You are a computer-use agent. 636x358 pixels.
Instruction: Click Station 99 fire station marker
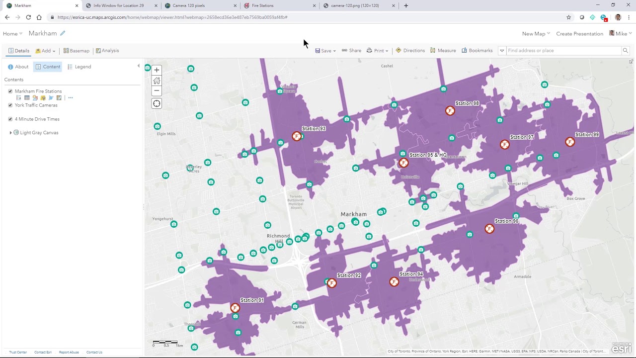[x=570, y=142]
